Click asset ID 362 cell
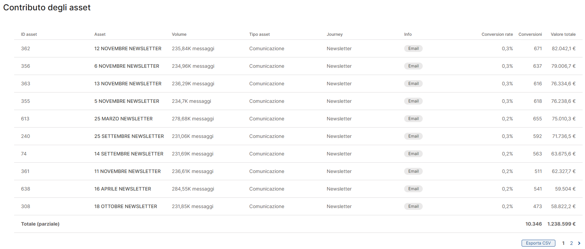Image resolution: width=585 pixels, height=249 pixels. pyautogui.click(x=25, y=48)
